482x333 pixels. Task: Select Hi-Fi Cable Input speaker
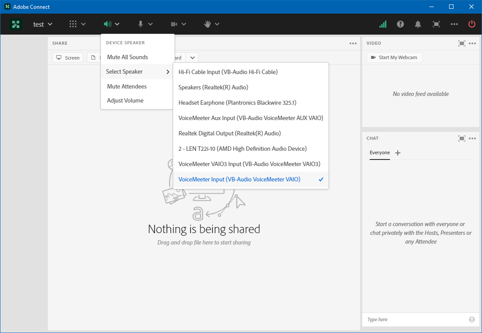click(251, 72)
